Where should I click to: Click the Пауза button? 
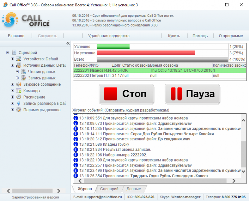click(x=192, y=94)
